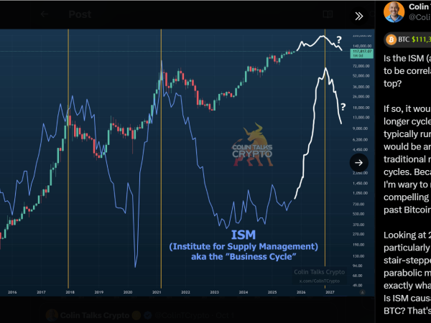This screenshot has height=323, width=431.
Task: Click the post line "I'm wary to"
Action: 407,184
